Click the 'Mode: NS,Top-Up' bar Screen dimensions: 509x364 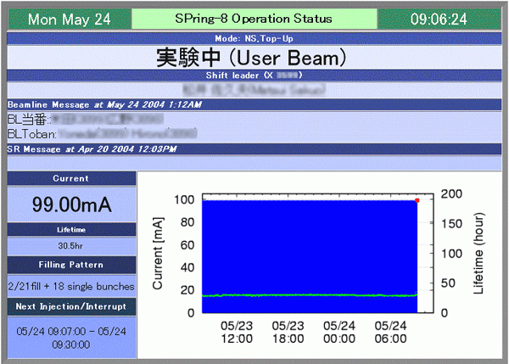(x=255, y=39)
